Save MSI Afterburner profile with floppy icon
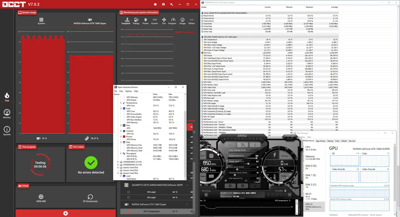This screenshot has height=217, width=400. pyautogui.click(x=289, y=195)
